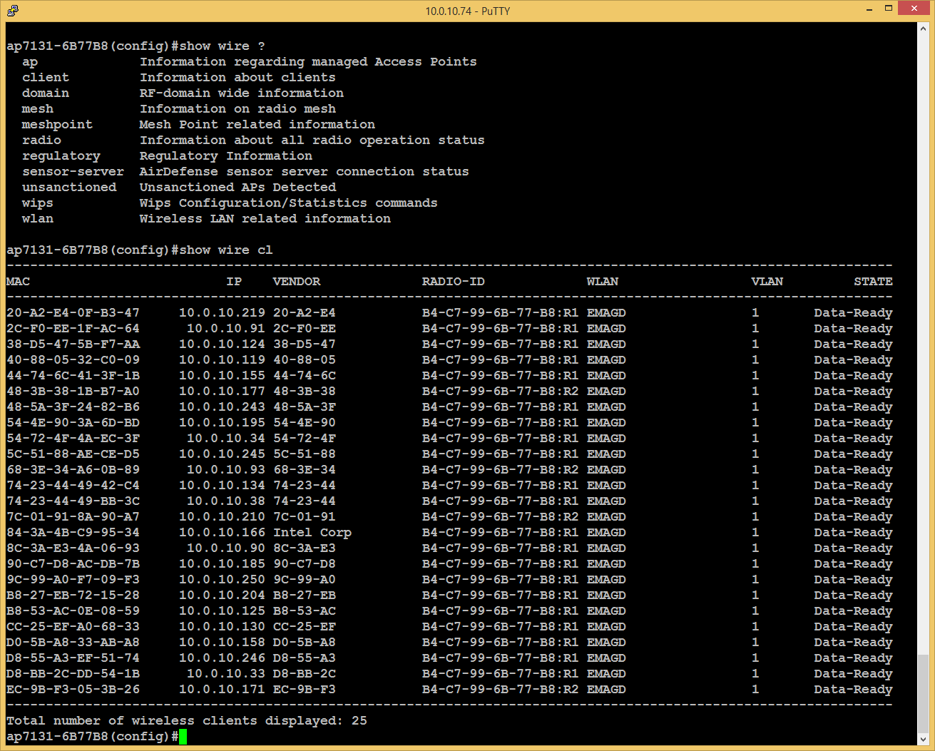
Task: Click the terminal scrollbar thumb
Action: point(923,693)
